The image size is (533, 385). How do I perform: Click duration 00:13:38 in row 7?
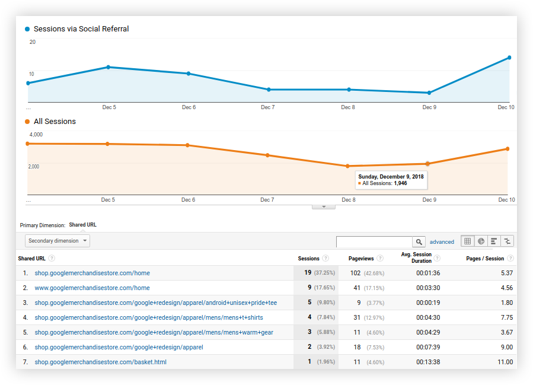click(428, 362)
